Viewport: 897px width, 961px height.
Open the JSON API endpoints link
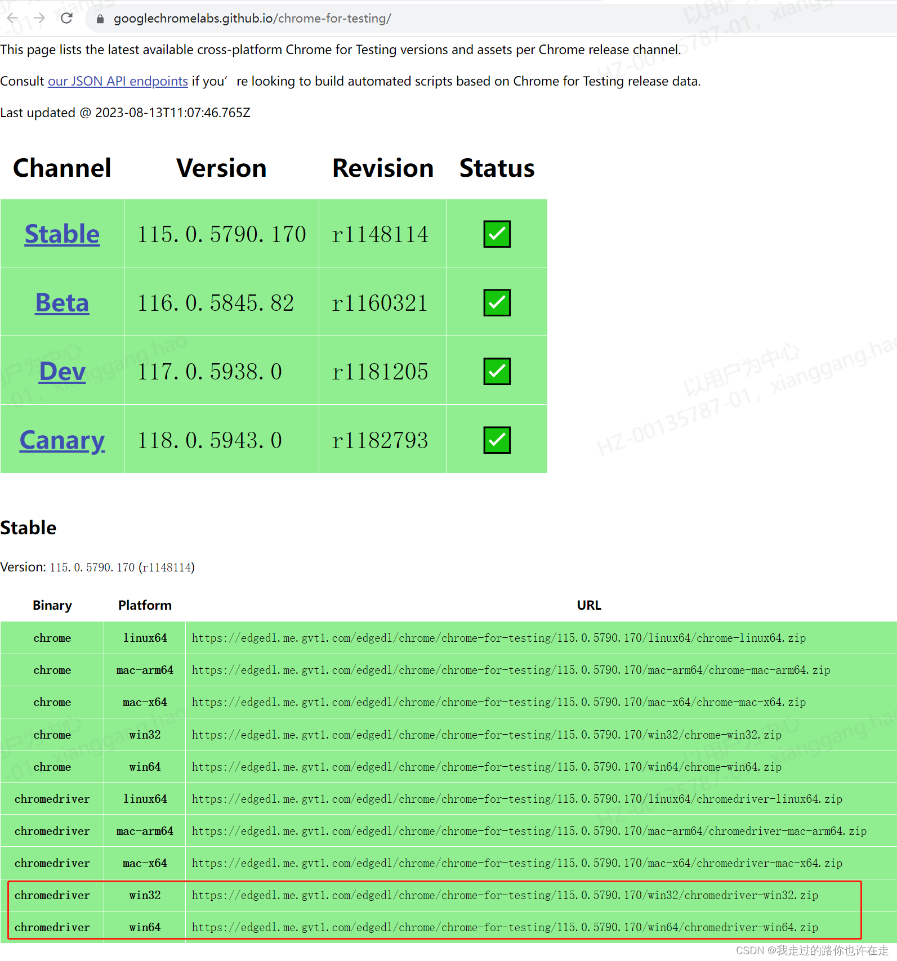coord(118,81)
